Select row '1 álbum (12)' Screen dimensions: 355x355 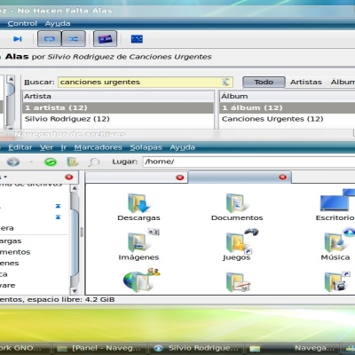(287, 107)
